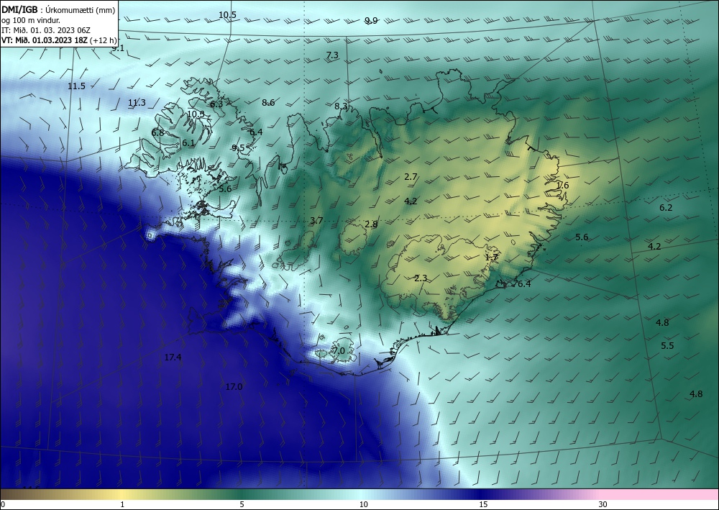This screenshot has height=510, width=719.
Task: Click the 6.8 precipitation value
Action: [x=157, y=132]
